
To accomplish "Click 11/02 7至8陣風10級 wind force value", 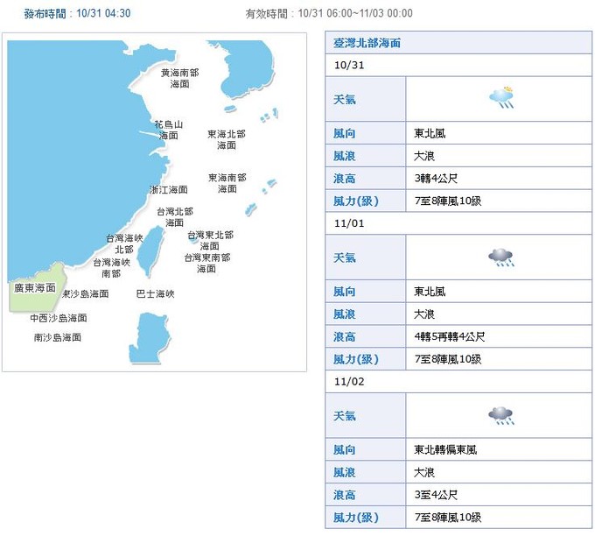I will pyautogui.click(x=448, y=518).
